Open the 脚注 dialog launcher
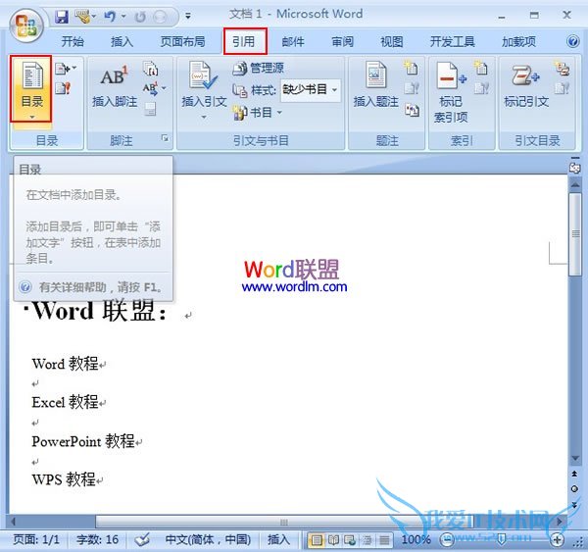588x552 pixels. 165,138
